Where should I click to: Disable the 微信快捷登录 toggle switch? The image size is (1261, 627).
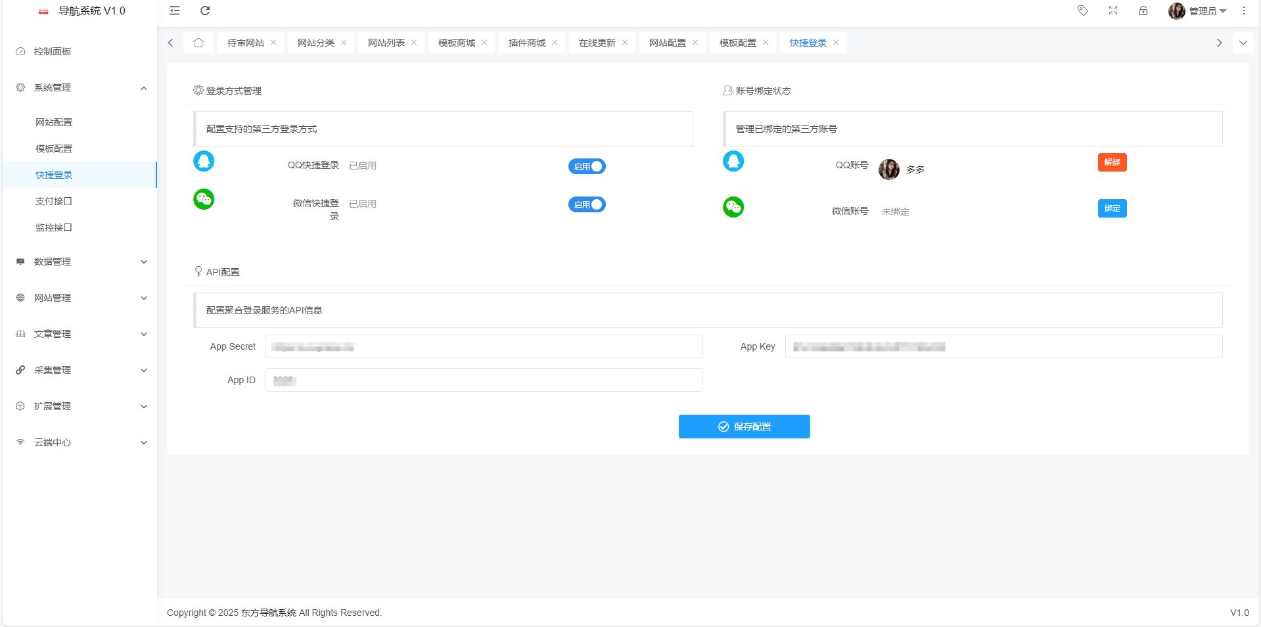pos(587,204)
